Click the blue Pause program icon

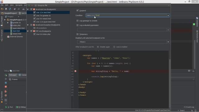(6, 83)
